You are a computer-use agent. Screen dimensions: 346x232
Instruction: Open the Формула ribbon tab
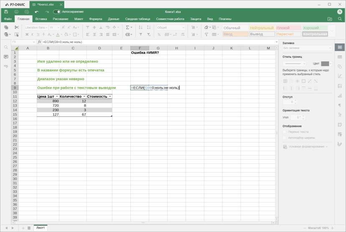click(x=96, y=19)
